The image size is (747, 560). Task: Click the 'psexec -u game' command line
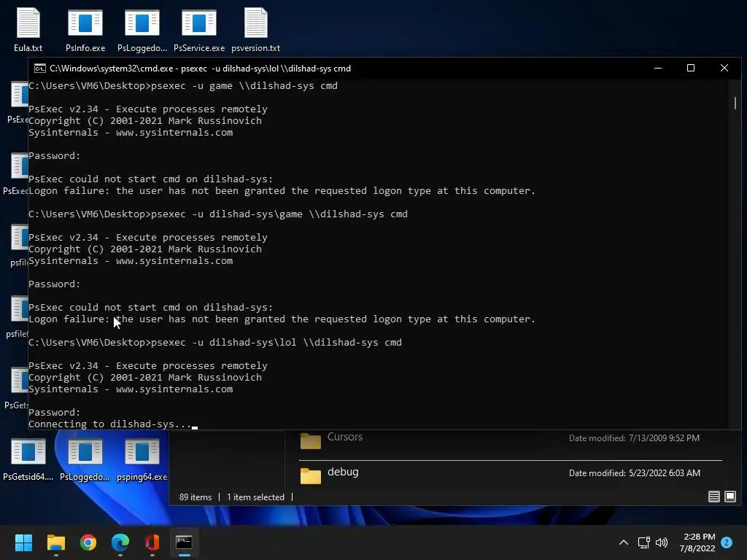pos(183,86)
